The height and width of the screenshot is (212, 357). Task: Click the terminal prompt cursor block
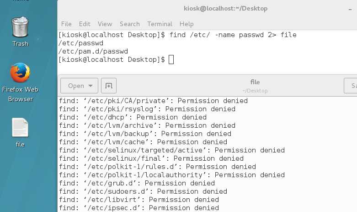[171, 60]
